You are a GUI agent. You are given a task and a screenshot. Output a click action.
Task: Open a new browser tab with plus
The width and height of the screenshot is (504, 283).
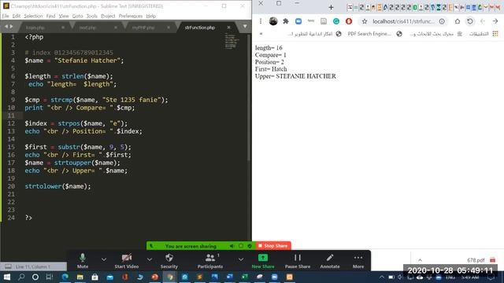click(331, 7)
